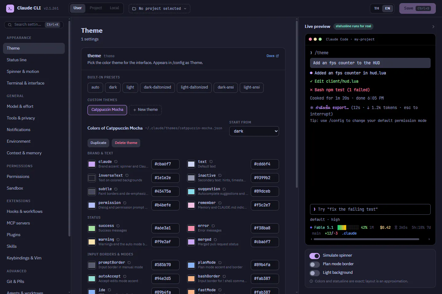Open the success color swatch picker
Image resolution: width=442 pixels, height=294 pixels.
coord(92,228)
